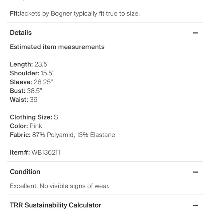The image size is (210, 210).
Task: Click the 13% Elastane text
Action: coord(96,135)
